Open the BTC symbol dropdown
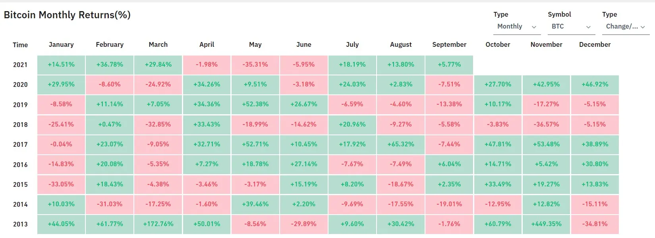This screenshot has width=655, height=238. pos(571,27)
